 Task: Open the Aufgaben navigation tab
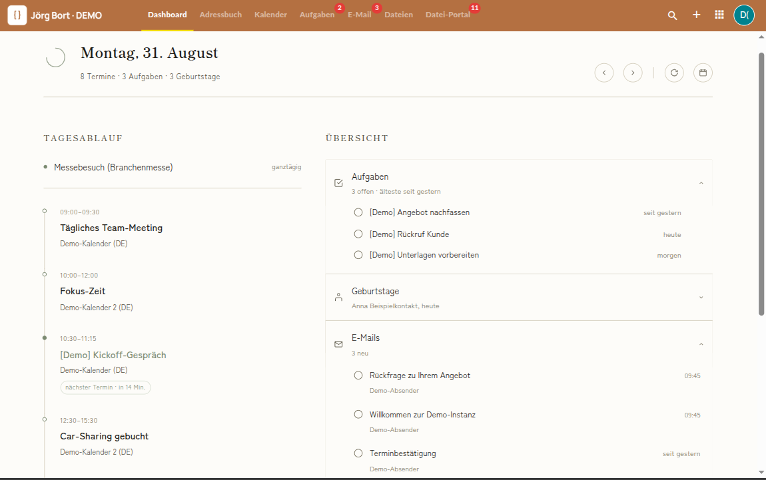pyautogui.click(x=317, y=15)
